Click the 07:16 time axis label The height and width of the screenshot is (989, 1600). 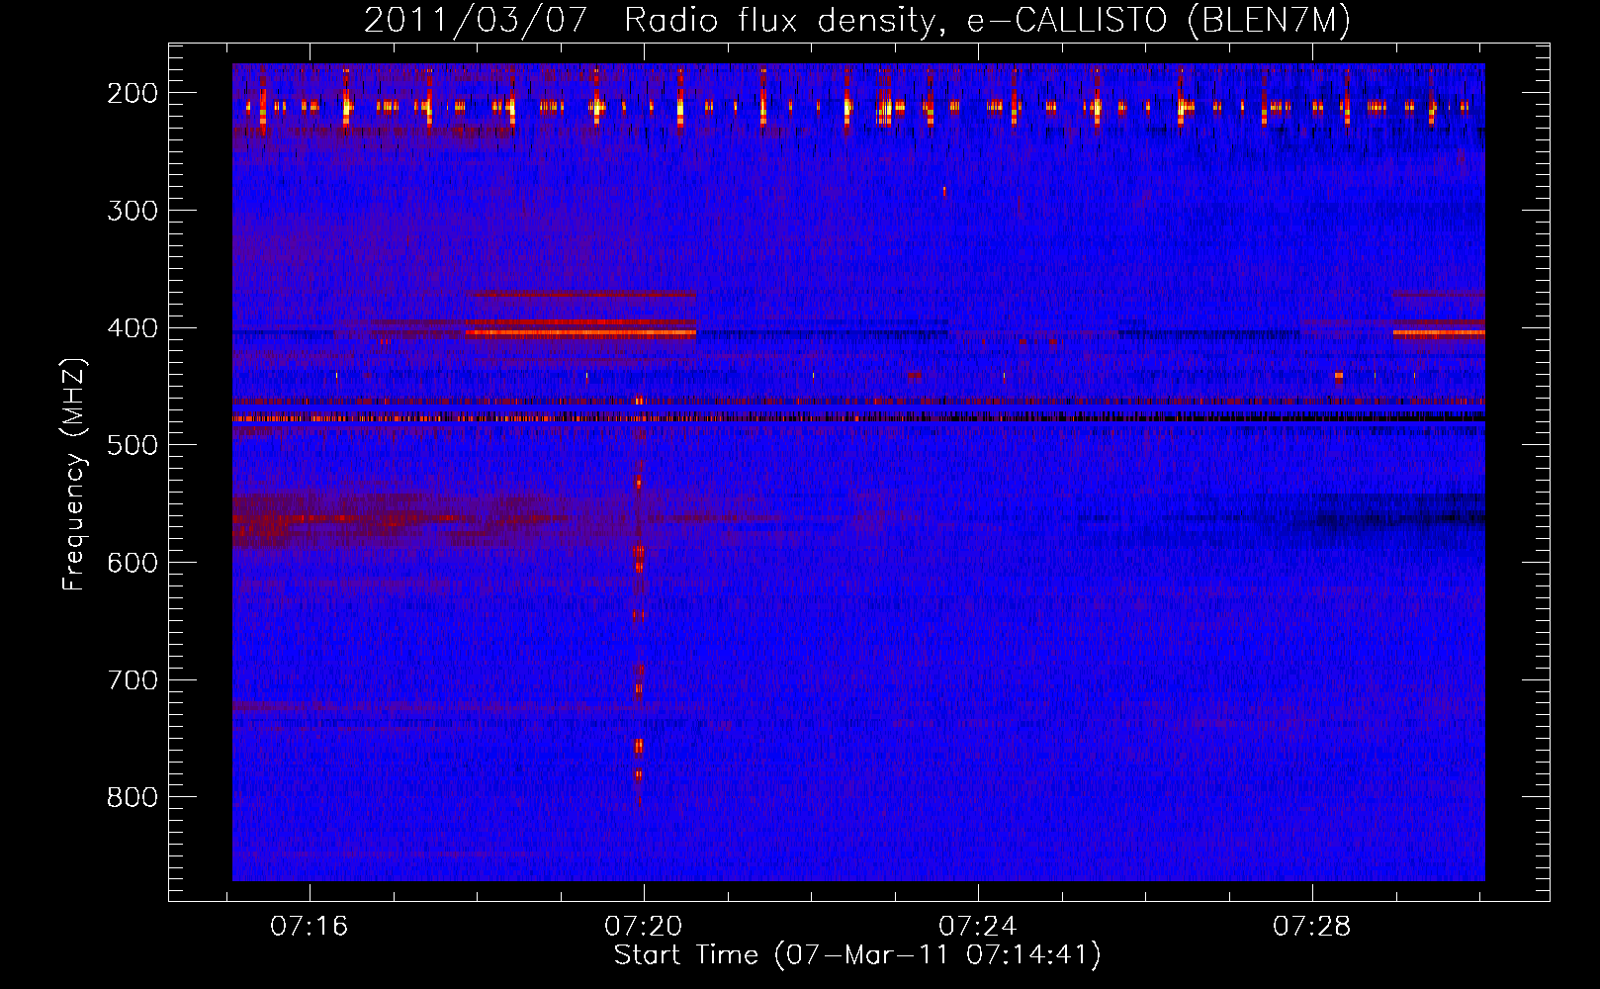pos(310,927)
